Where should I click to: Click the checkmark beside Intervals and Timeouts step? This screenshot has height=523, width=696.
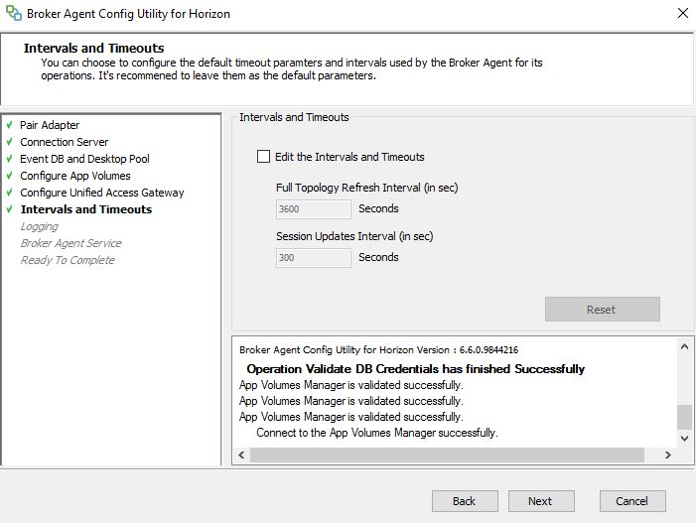tap(9, 209)
